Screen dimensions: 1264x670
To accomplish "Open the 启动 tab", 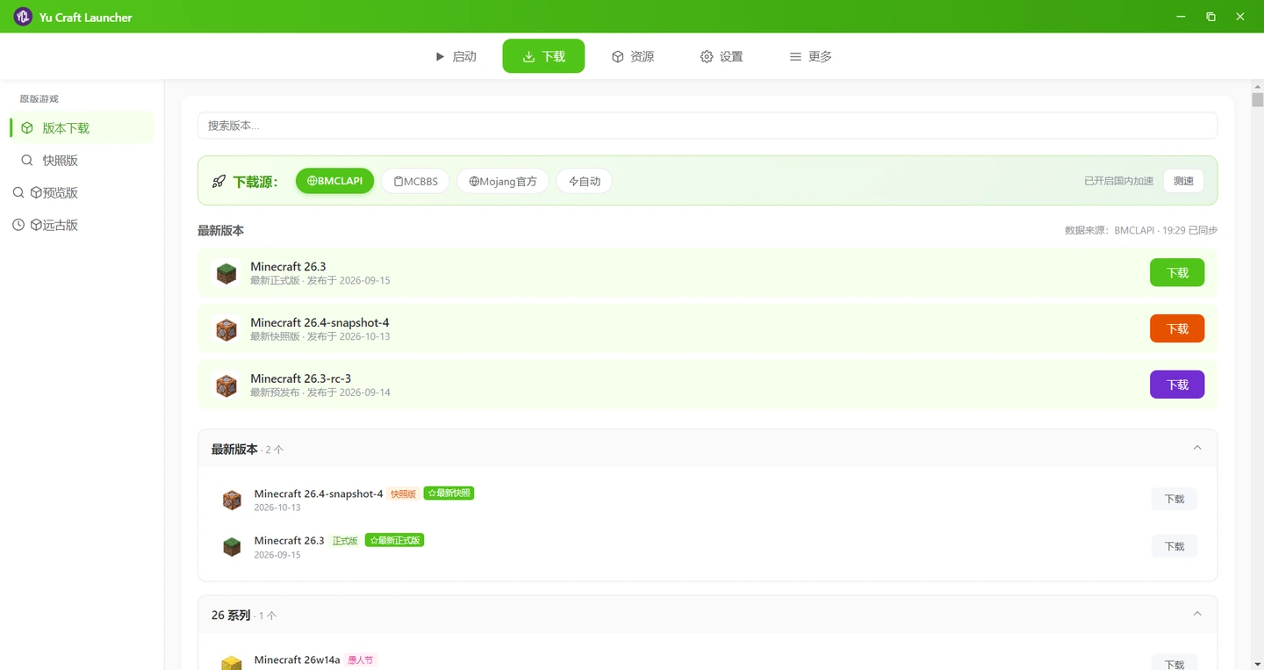I will point(456,56).
